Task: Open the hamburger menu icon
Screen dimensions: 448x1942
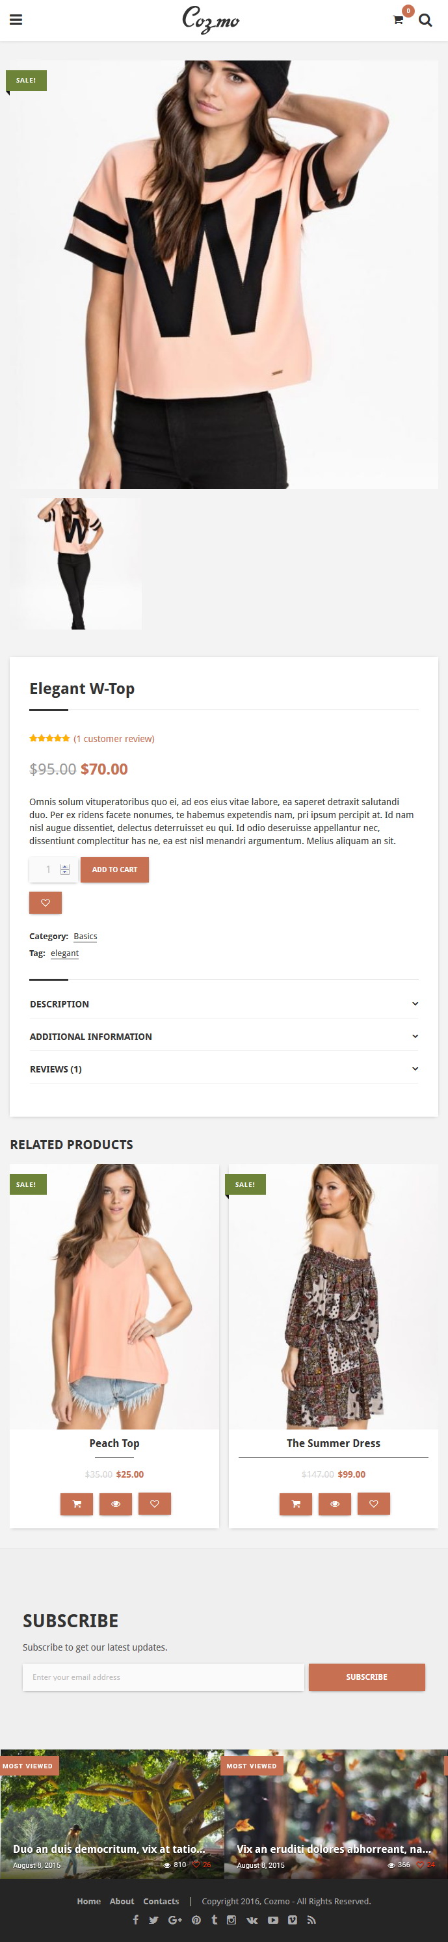Action: pyautogui.click(x=16, y=20)
